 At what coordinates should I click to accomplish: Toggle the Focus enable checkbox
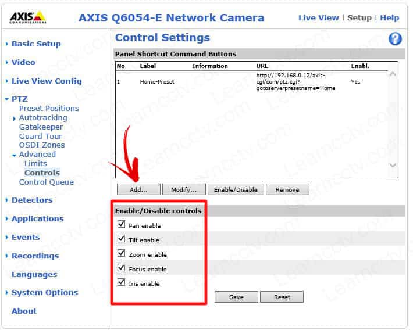(122, 268)
